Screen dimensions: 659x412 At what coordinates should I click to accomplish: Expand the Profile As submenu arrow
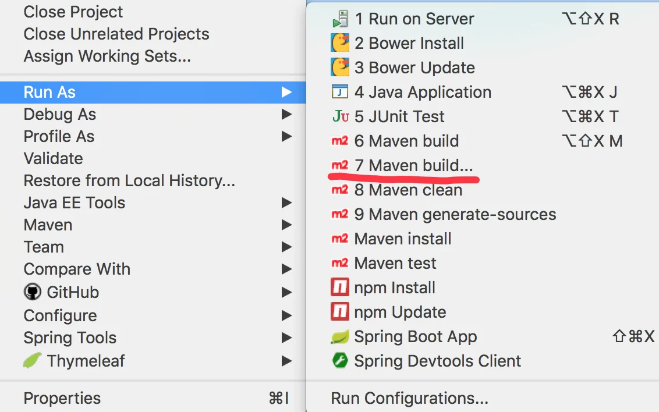pyautogui.click(x=286, y=136)
